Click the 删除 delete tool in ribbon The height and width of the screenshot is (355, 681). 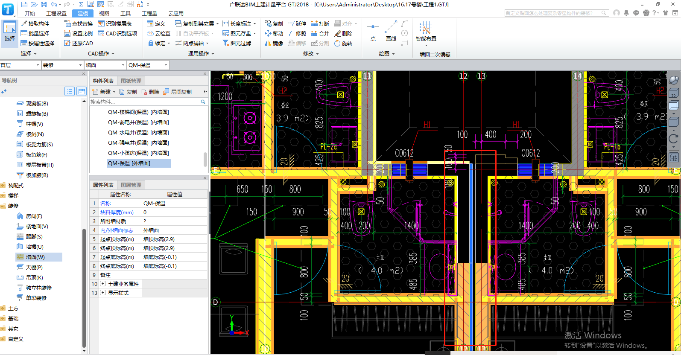(x=343, y=33)
